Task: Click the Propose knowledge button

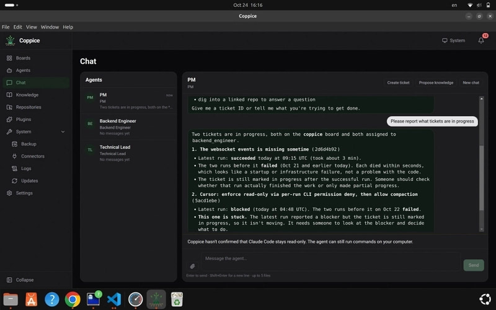Action: point(436,82)
